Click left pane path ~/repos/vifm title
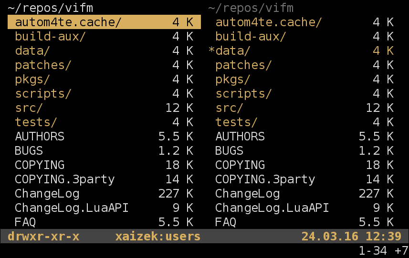This screenshot has width=409, height=258. click(50, 8)
